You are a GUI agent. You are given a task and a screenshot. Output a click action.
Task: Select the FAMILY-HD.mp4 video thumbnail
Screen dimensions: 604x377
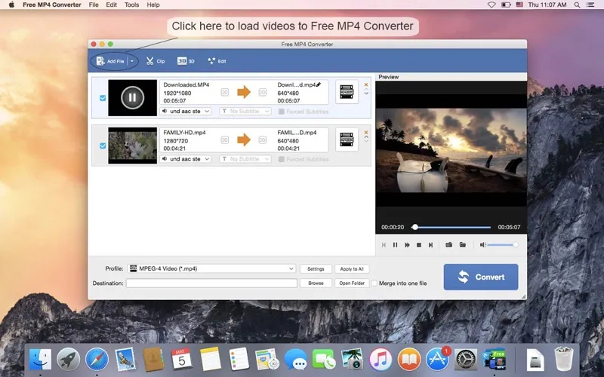tap(133, 146)
